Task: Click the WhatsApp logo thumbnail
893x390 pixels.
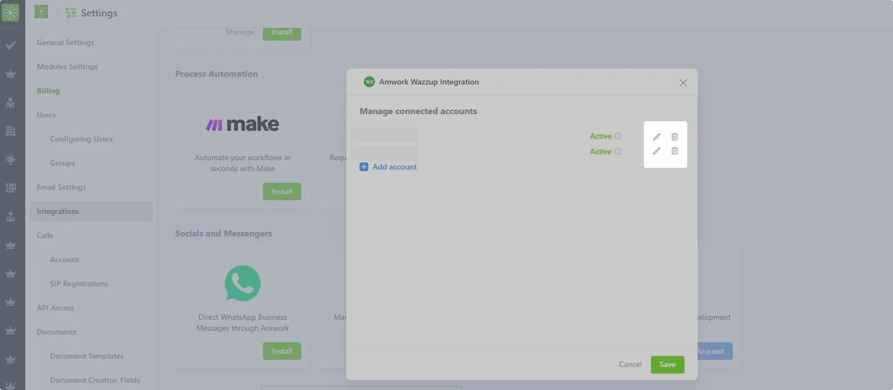Action: click(x=243, y=283)
